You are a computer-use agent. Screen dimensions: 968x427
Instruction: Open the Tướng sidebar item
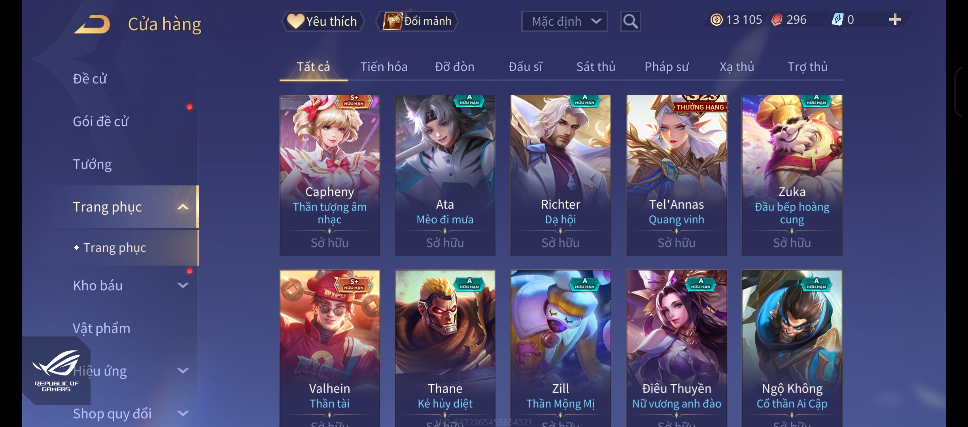tap(92, 164)
